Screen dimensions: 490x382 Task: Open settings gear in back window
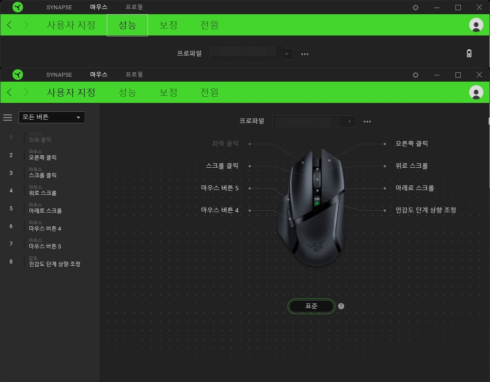click(415, 7)
